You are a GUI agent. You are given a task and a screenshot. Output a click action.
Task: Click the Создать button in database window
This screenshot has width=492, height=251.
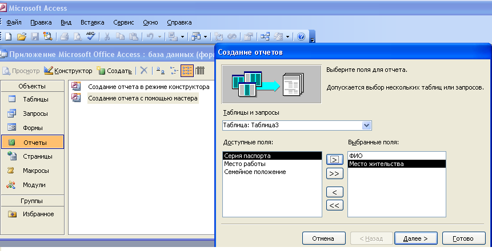coord(114,71)
